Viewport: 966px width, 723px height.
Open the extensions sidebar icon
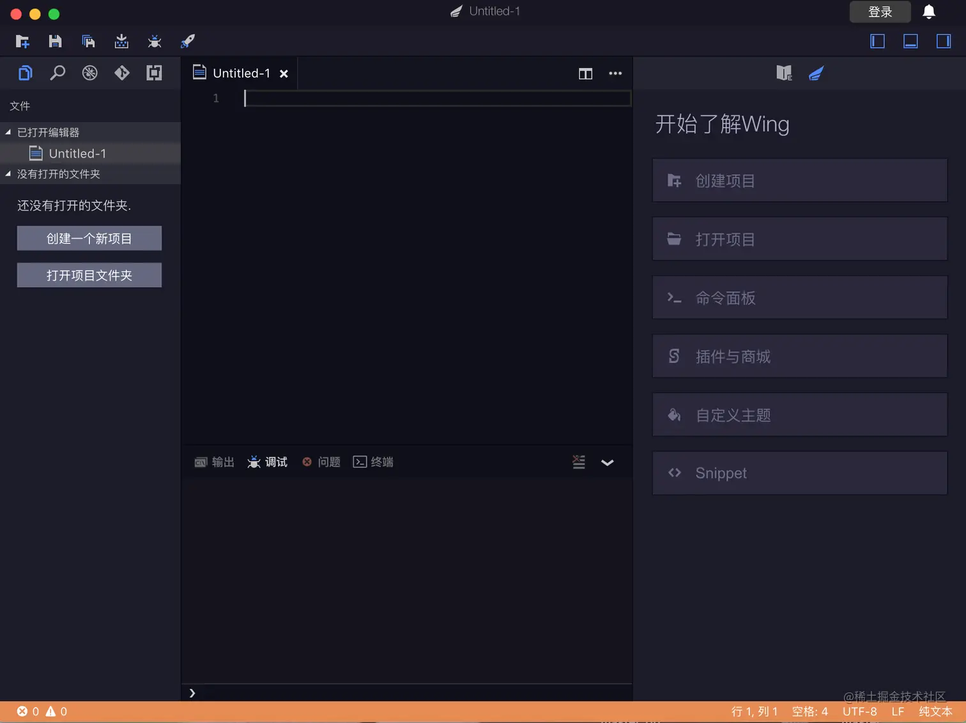pyautogui.click(x=154, y=73)
